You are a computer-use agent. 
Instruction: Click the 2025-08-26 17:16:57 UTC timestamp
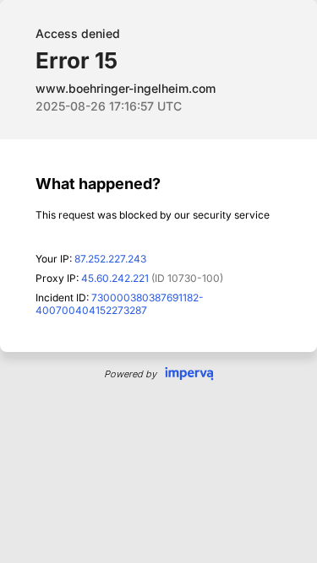coord(108,106)
